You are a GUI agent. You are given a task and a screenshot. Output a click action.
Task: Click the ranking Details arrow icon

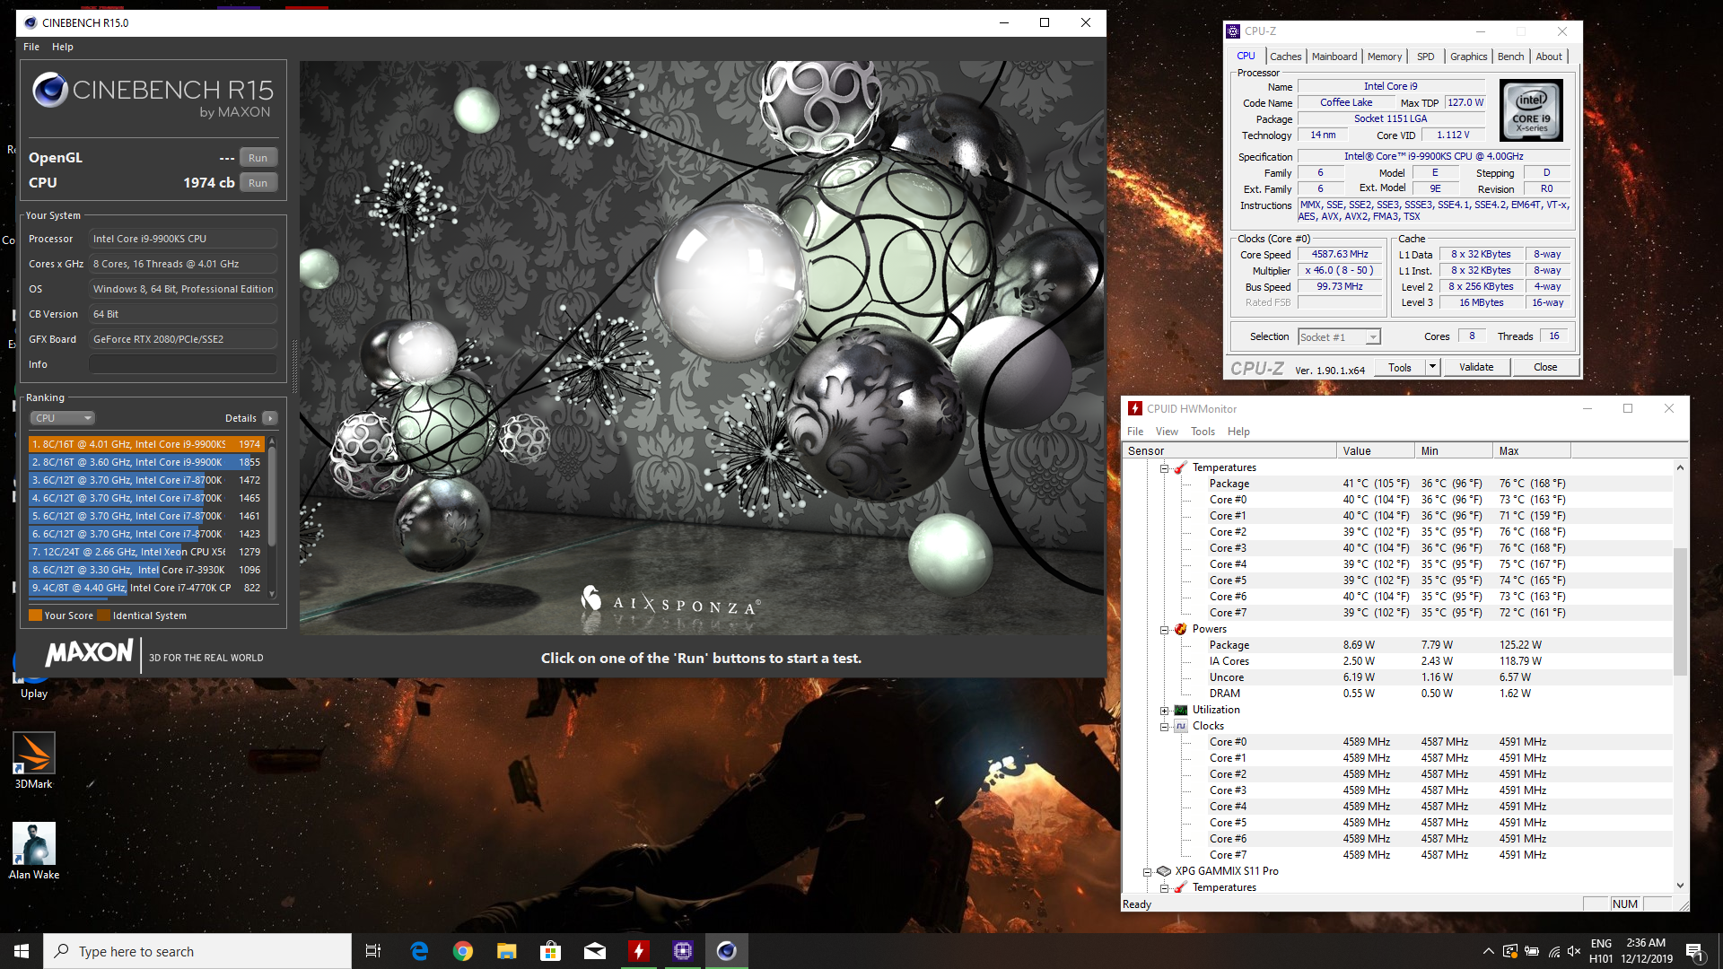click(270, 418)
